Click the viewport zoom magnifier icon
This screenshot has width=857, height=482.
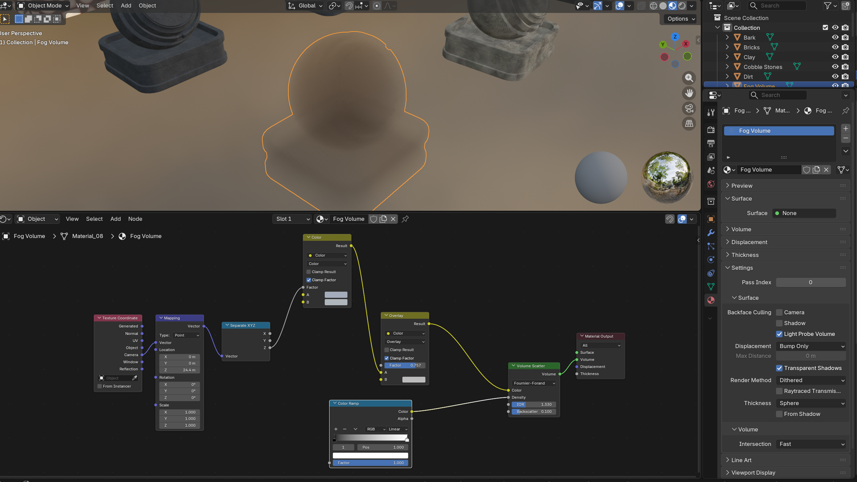[x=689, y=78]
